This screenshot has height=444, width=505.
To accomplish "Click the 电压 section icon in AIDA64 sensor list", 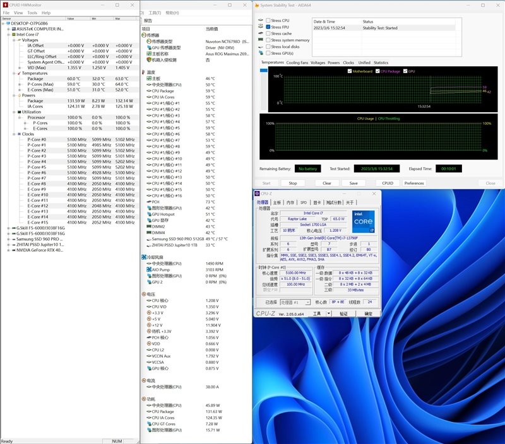I will [144, 294].
